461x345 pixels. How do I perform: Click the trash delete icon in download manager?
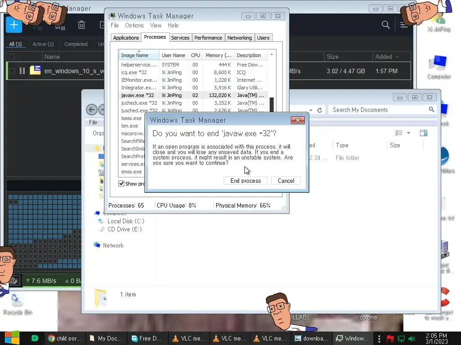(81, 25)
